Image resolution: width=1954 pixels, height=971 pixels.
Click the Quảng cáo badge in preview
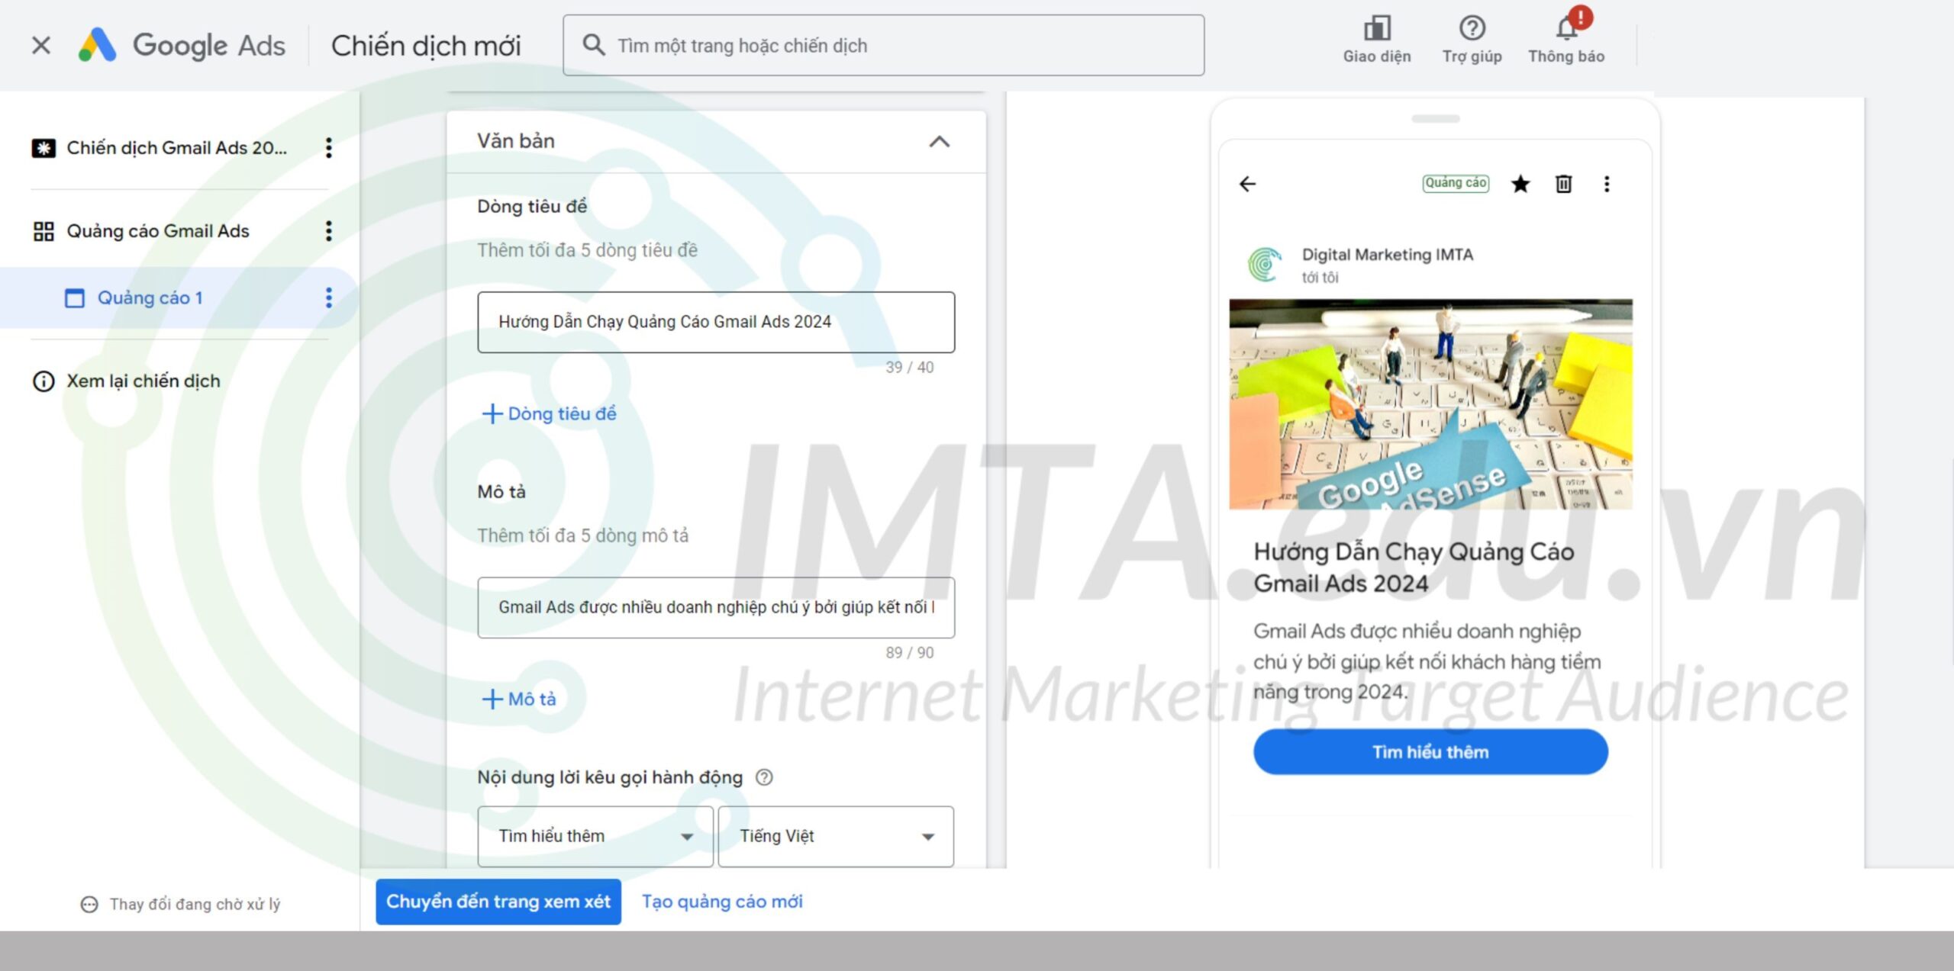pyautogui.click(x=1456, y=183)
